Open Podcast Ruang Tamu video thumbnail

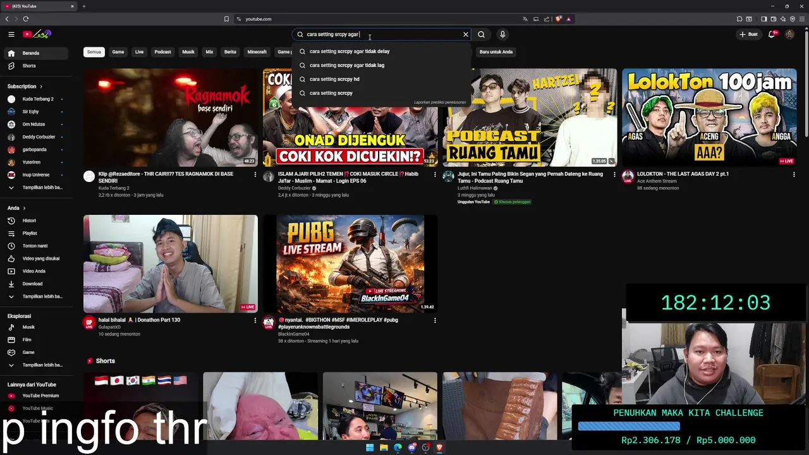pyautogui.click(x=530, y=118)
